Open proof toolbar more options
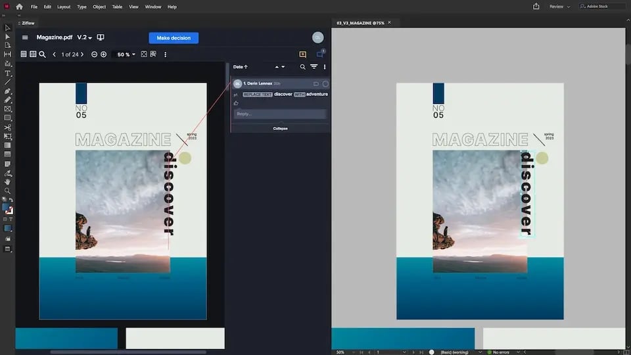Image resolution: width=631 pixels, height=355 pixels. point(166,55)
